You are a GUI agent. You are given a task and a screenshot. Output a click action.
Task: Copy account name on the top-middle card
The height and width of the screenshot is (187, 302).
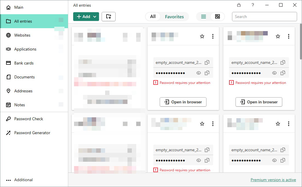coord(207,62)
